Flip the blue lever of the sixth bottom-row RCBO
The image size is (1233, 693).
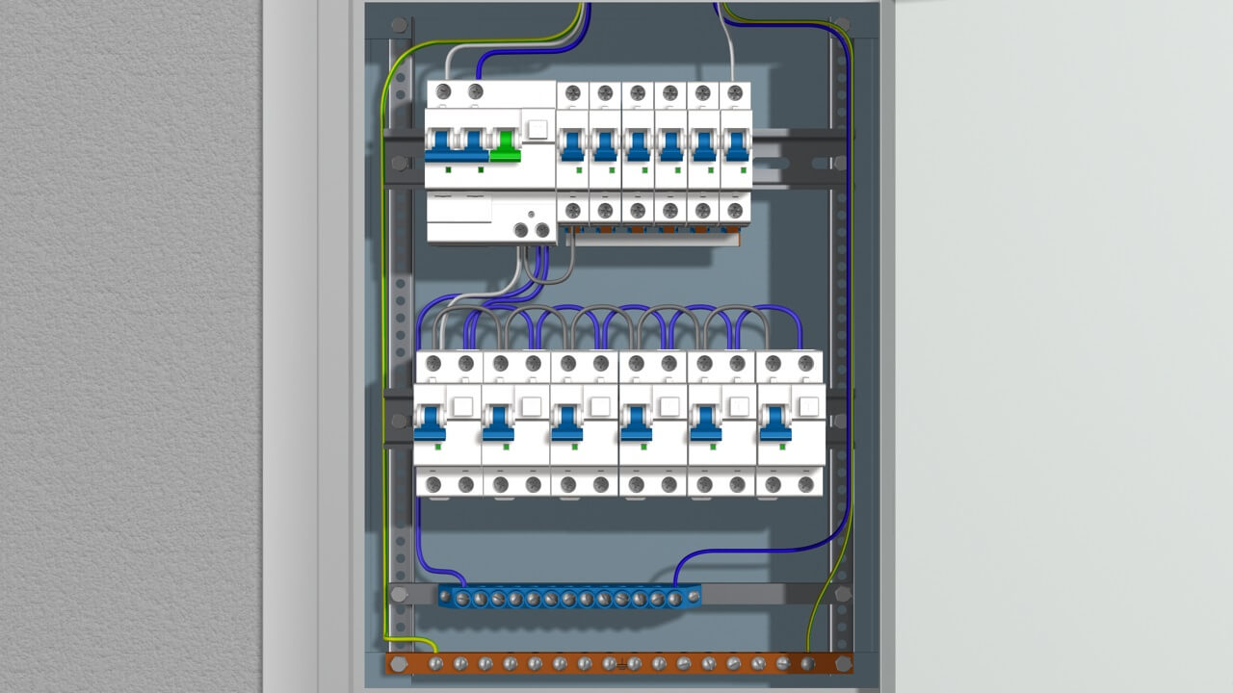tap(774, 423)
